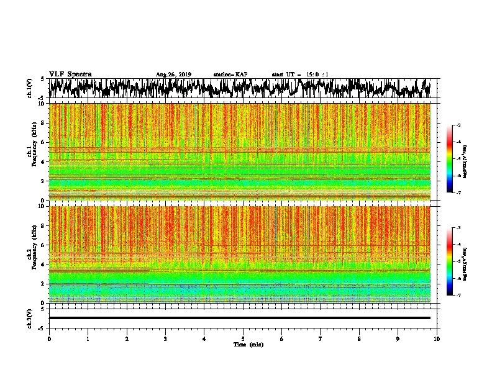
Task: Click the ch.1 color scale bar
Action: point(449,159)
